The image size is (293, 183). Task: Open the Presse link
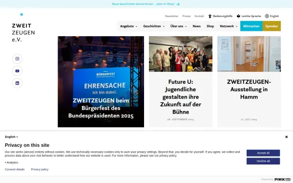[187, 16]
